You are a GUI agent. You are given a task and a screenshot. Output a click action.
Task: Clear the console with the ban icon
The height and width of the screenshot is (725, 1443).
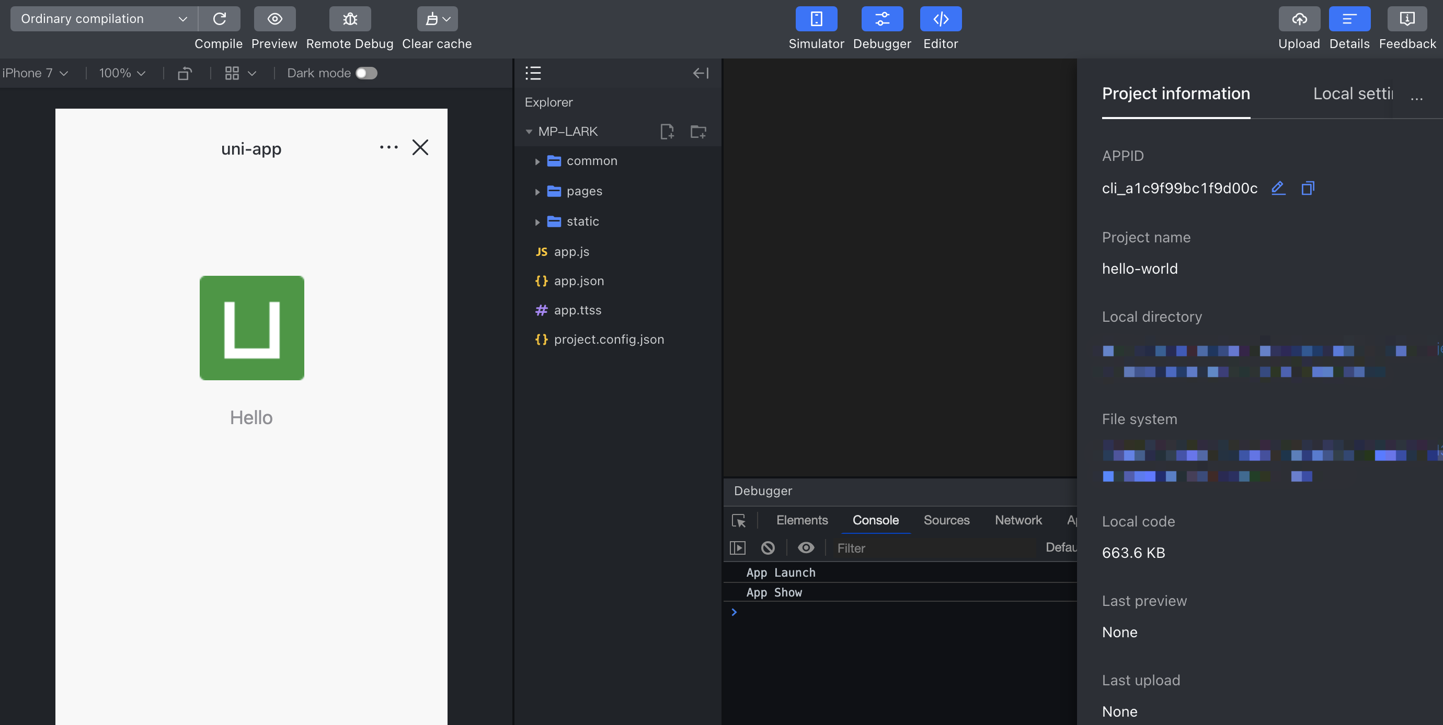pos(768,547)
